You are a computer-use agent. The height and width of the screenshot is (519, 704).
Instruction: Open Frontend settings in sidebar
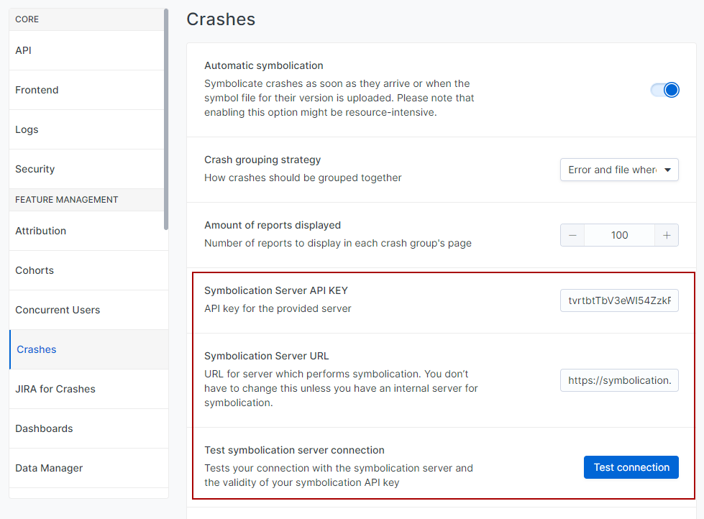tap(87, 90)
